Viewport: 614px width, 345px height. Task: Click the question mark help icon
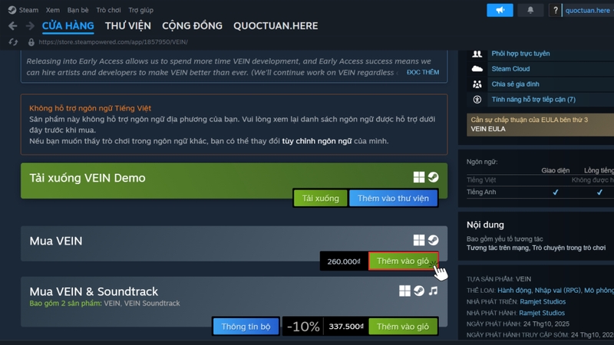555,10
